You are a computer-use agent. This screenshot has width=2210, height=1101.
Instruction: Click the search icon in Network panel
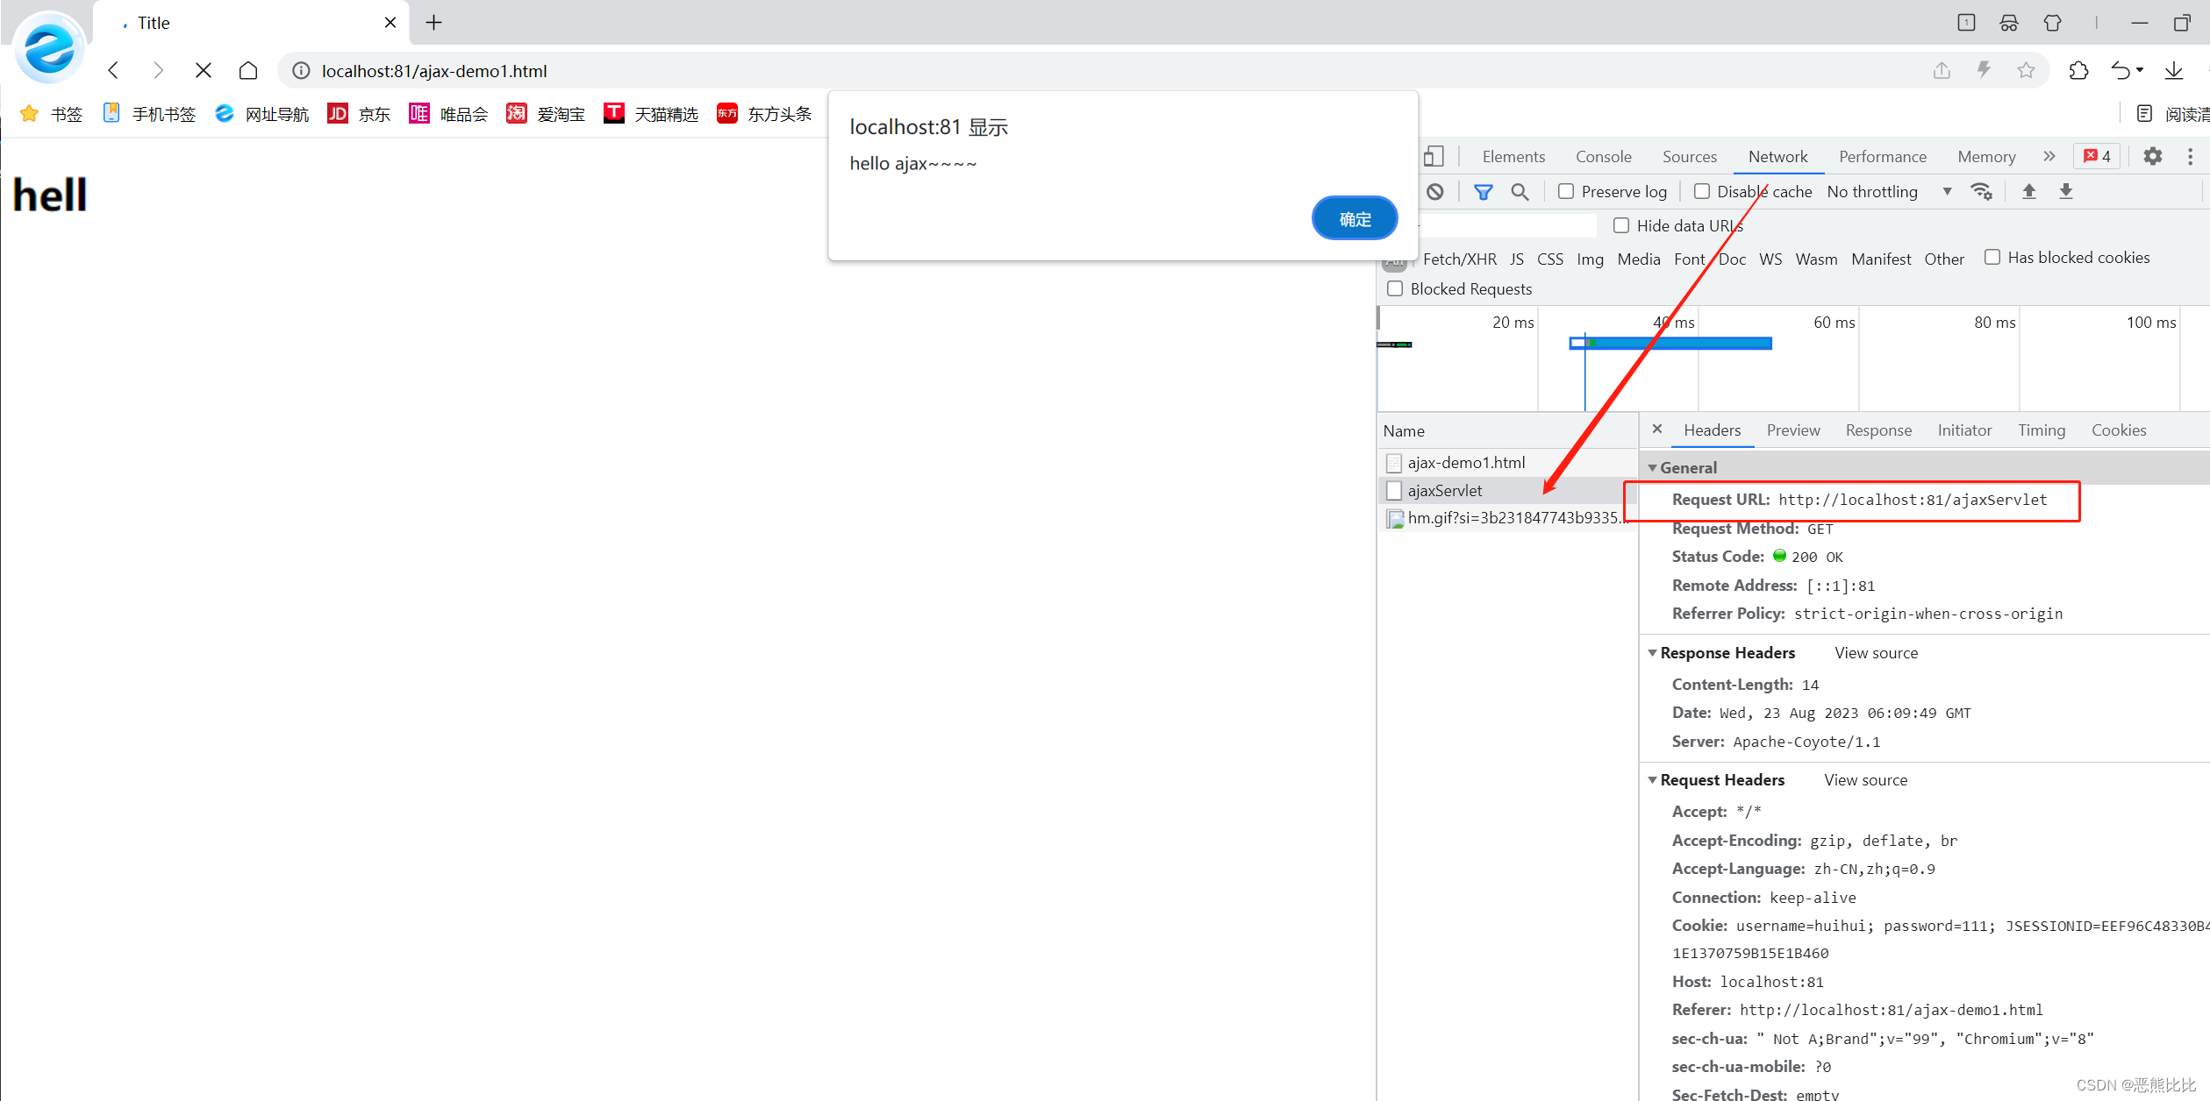coord(1520,191)
